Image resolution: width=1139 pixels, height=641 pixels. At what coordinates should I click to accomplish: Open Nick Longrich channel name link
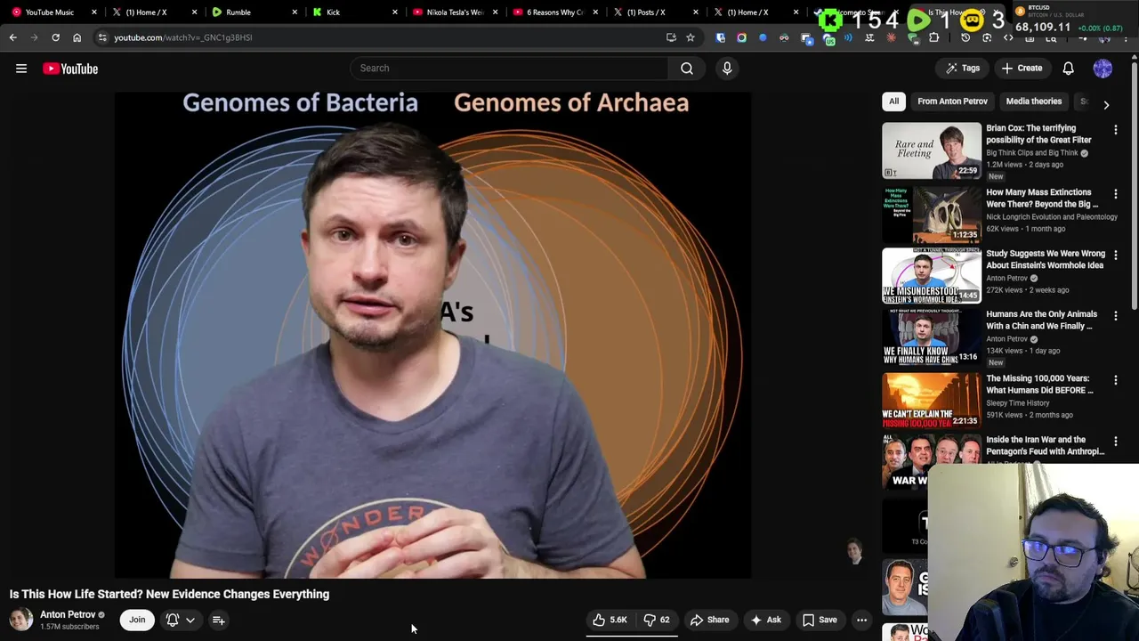[1052, 216]
